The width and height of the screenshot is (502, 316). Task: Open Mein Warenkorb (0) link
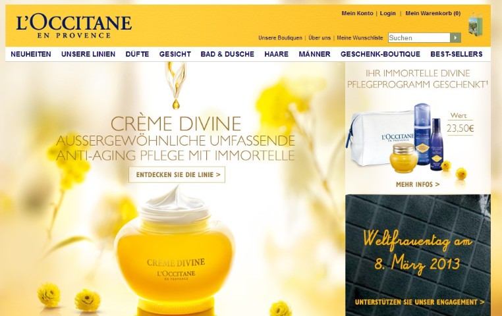point(433,13)
